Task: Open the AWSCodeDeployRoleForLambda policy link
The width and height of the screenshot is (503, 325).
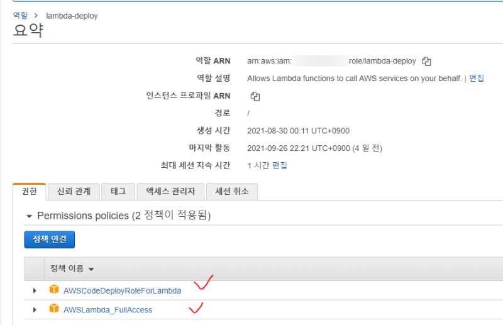Action: 122,290
